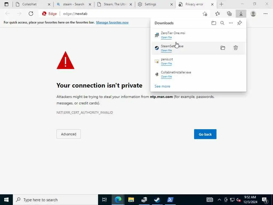Click the Advanced button
Viewport: 273px width, 205px height.
pyautogui.click(x=69, y=134)
